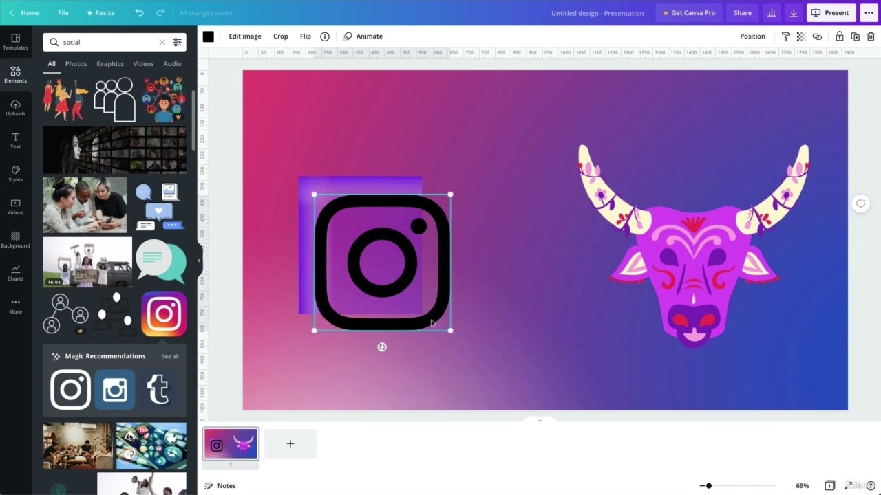Add a comment with the bubble icon

(x=860, y=203)
